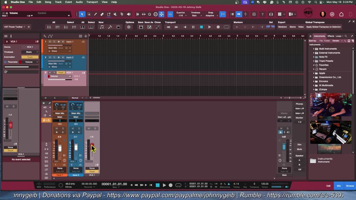Open the track list wrench settings
Image resolution: width=356 pixels, height=200 pixels.
click(44, 36)
